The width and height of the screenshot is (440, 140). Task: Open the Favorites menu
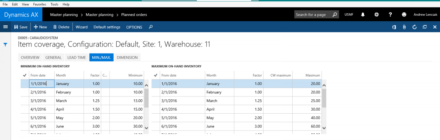point(40,4)
